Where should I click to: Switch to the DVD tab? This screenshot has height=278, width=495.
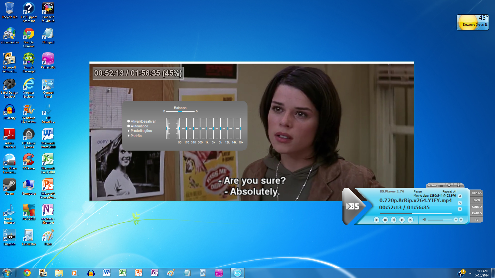click(x=476, y=200)
